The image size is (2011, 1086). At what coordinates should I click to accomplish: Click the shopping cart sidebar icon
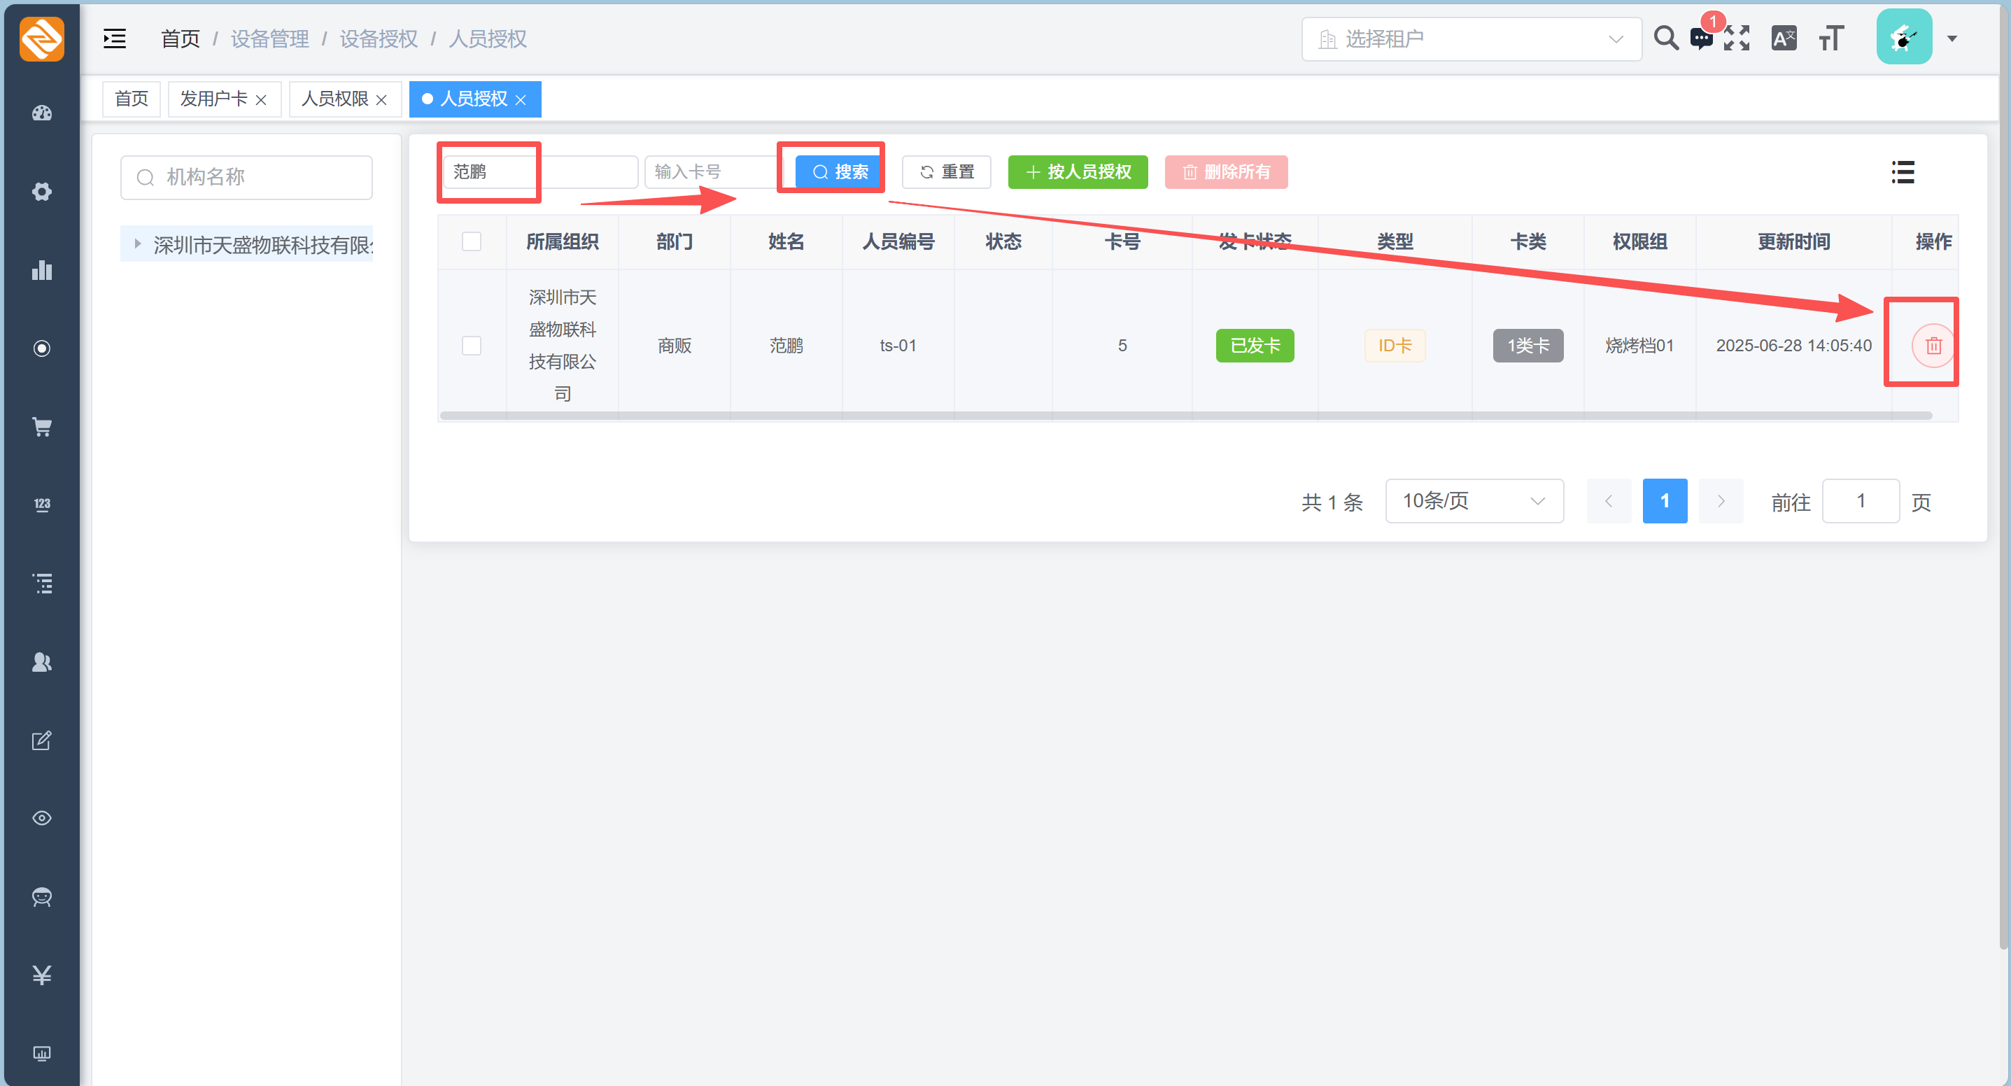(x=42, y=427)
